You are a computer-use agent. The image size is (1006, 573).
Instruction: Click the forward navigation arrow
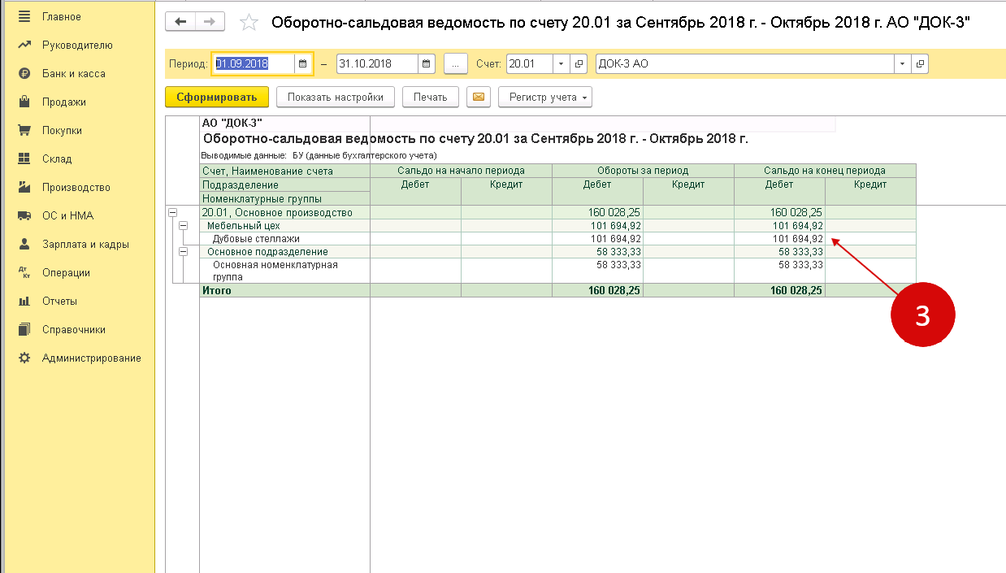click(210, 22)
